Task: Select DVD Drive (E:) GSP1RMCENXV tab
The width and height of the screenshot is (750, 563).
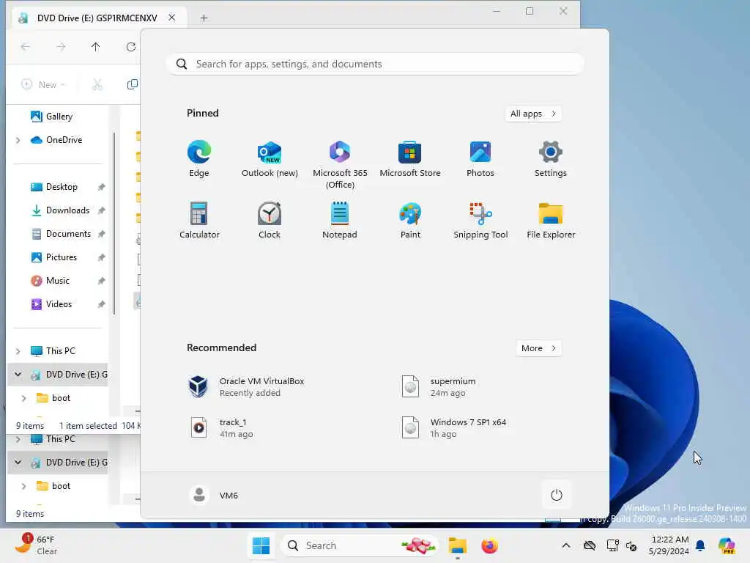Action: point(97,18)
